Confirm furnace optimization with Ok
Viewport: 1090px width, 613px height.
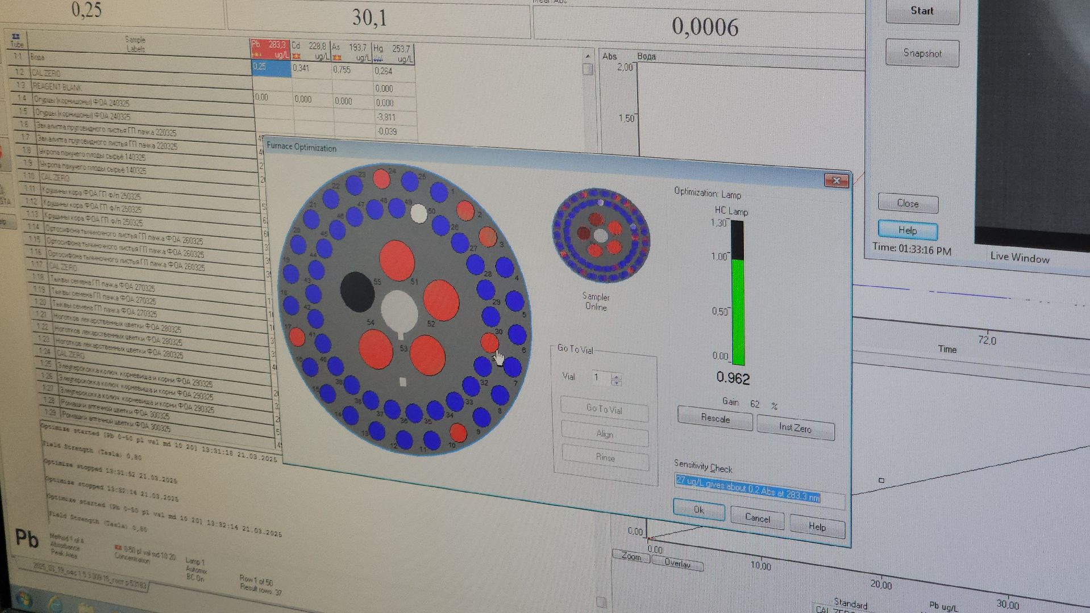coord(698,510)
